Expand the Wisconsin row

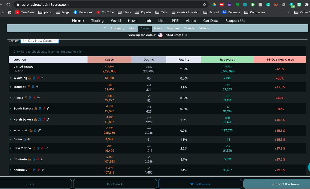point(11,130)
